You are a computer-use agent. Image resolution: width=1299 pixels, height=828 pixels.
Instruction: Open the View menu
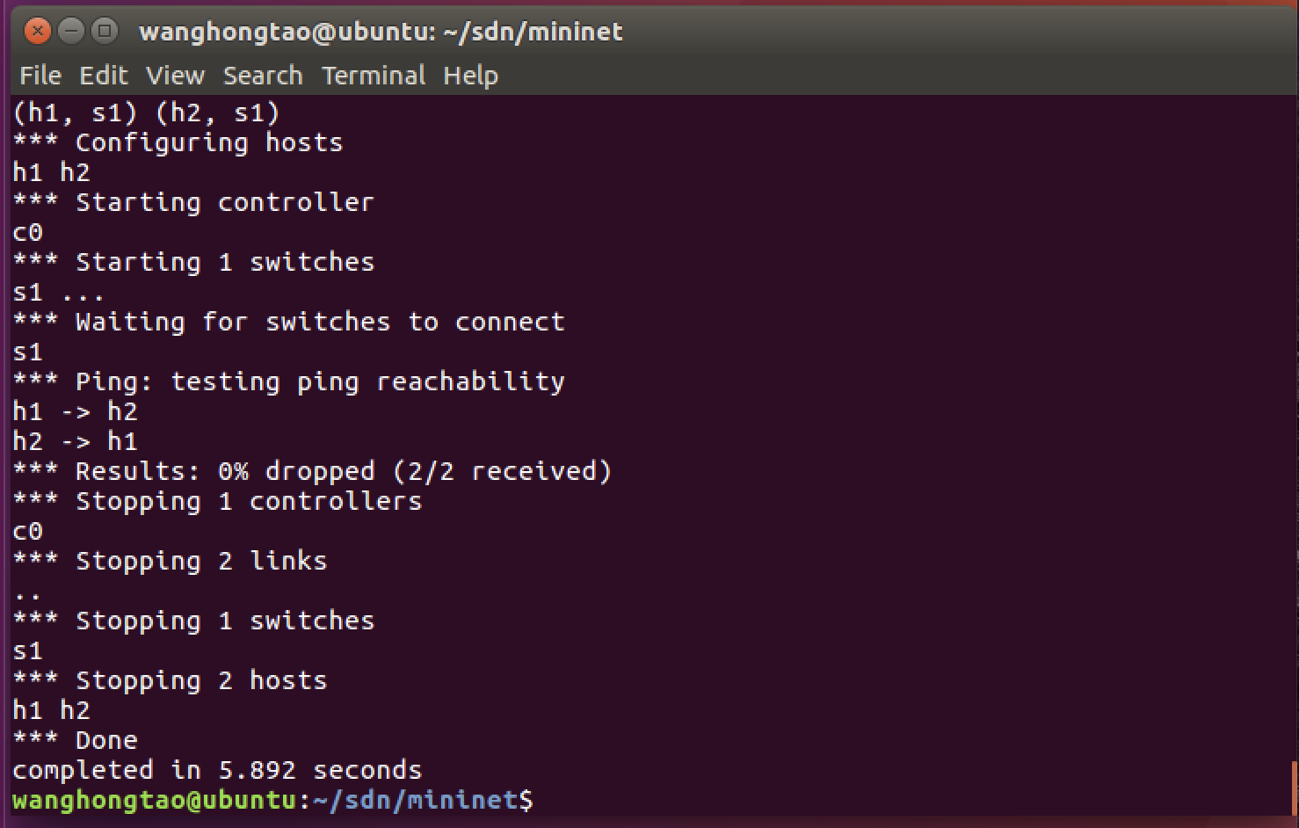pos(176,76)
